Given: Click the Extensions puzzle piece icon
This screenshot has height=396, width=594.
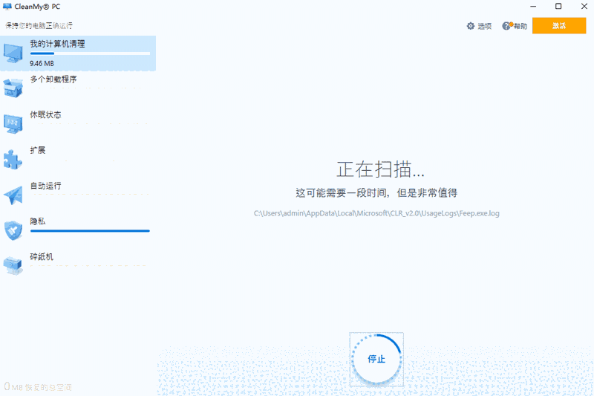Looking at the screenshot, I should pyautogui.click(x=13, y=159).
